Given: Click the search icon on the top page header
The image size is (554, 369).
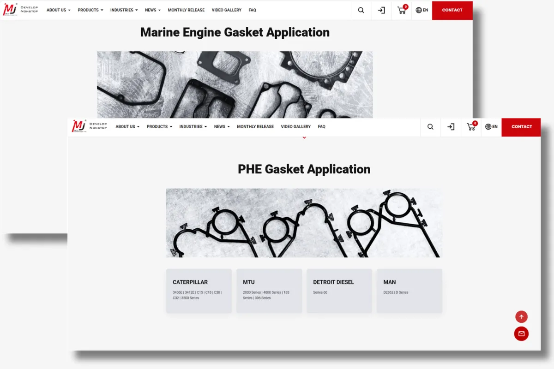Looking at the screenshot, I should [x=361, y=10].
